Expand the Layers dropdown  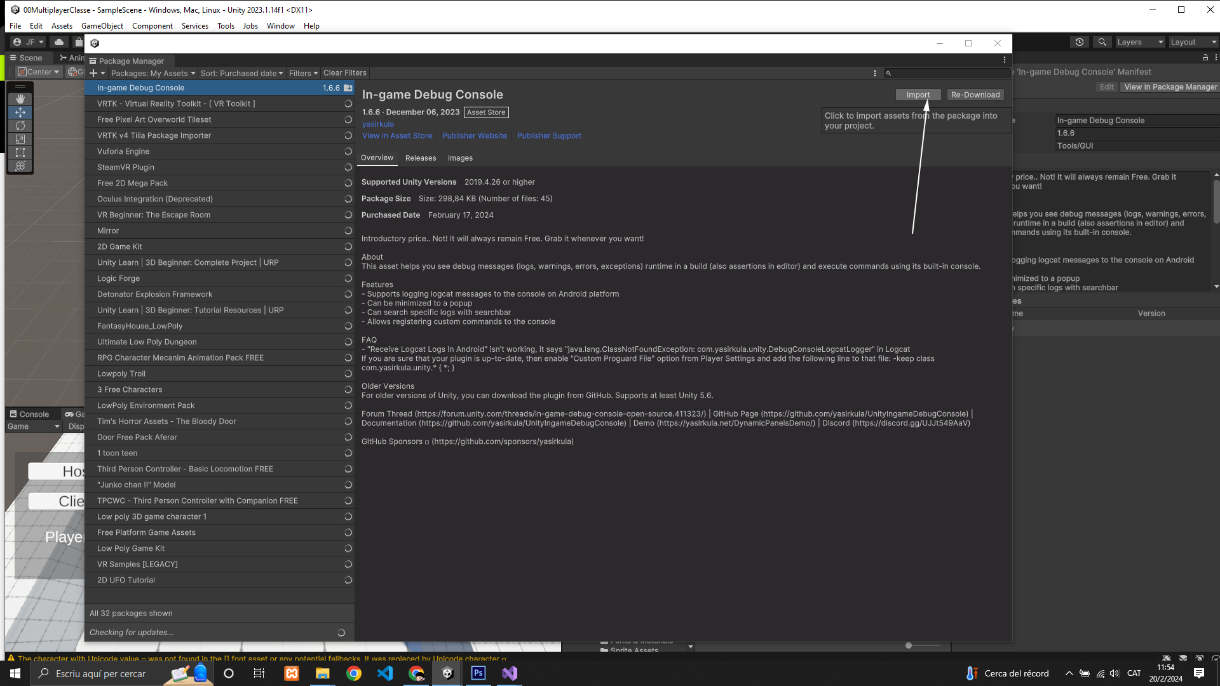point(1140,42)
